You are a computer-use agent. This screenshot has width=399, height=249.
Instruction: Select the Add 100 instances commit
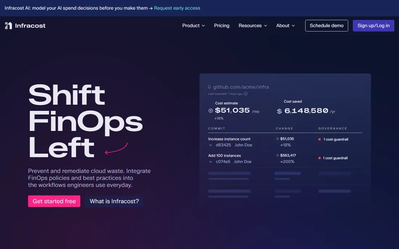pos(224,155)
